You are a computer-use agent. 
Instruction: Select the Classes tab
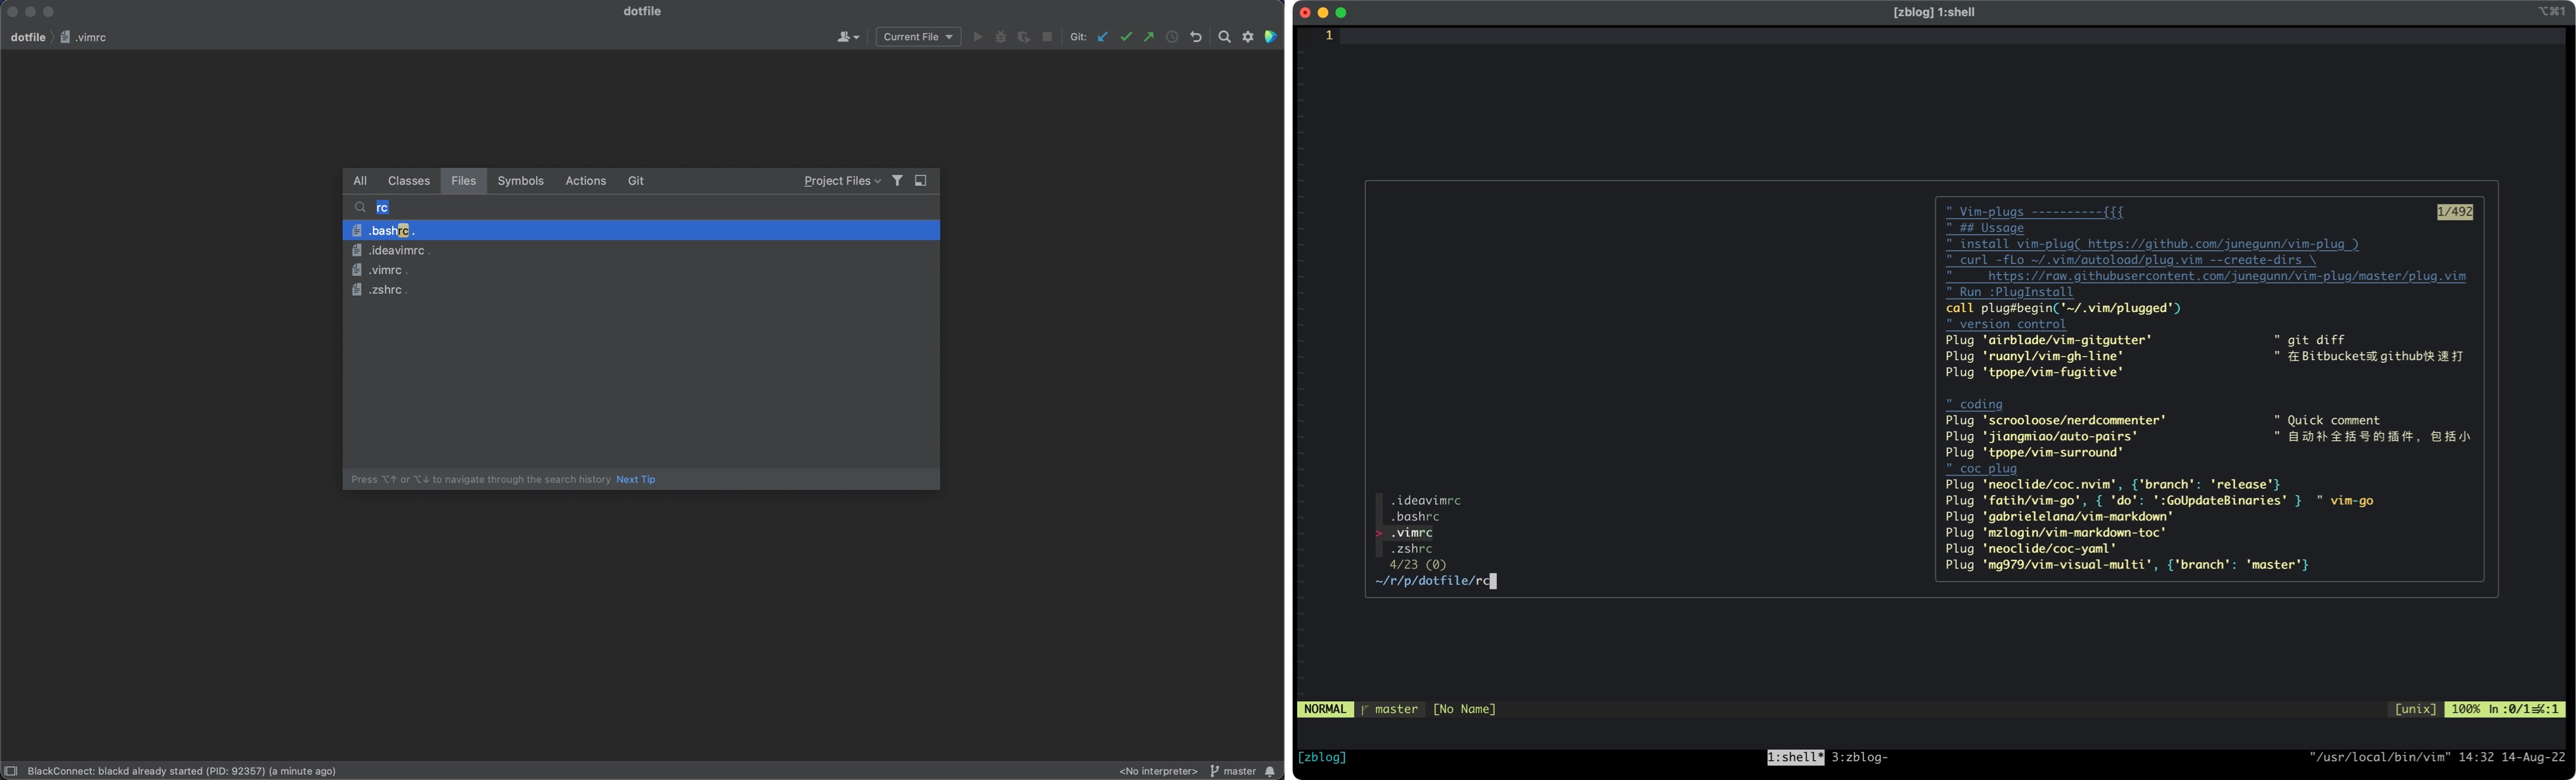coord(408,181)
